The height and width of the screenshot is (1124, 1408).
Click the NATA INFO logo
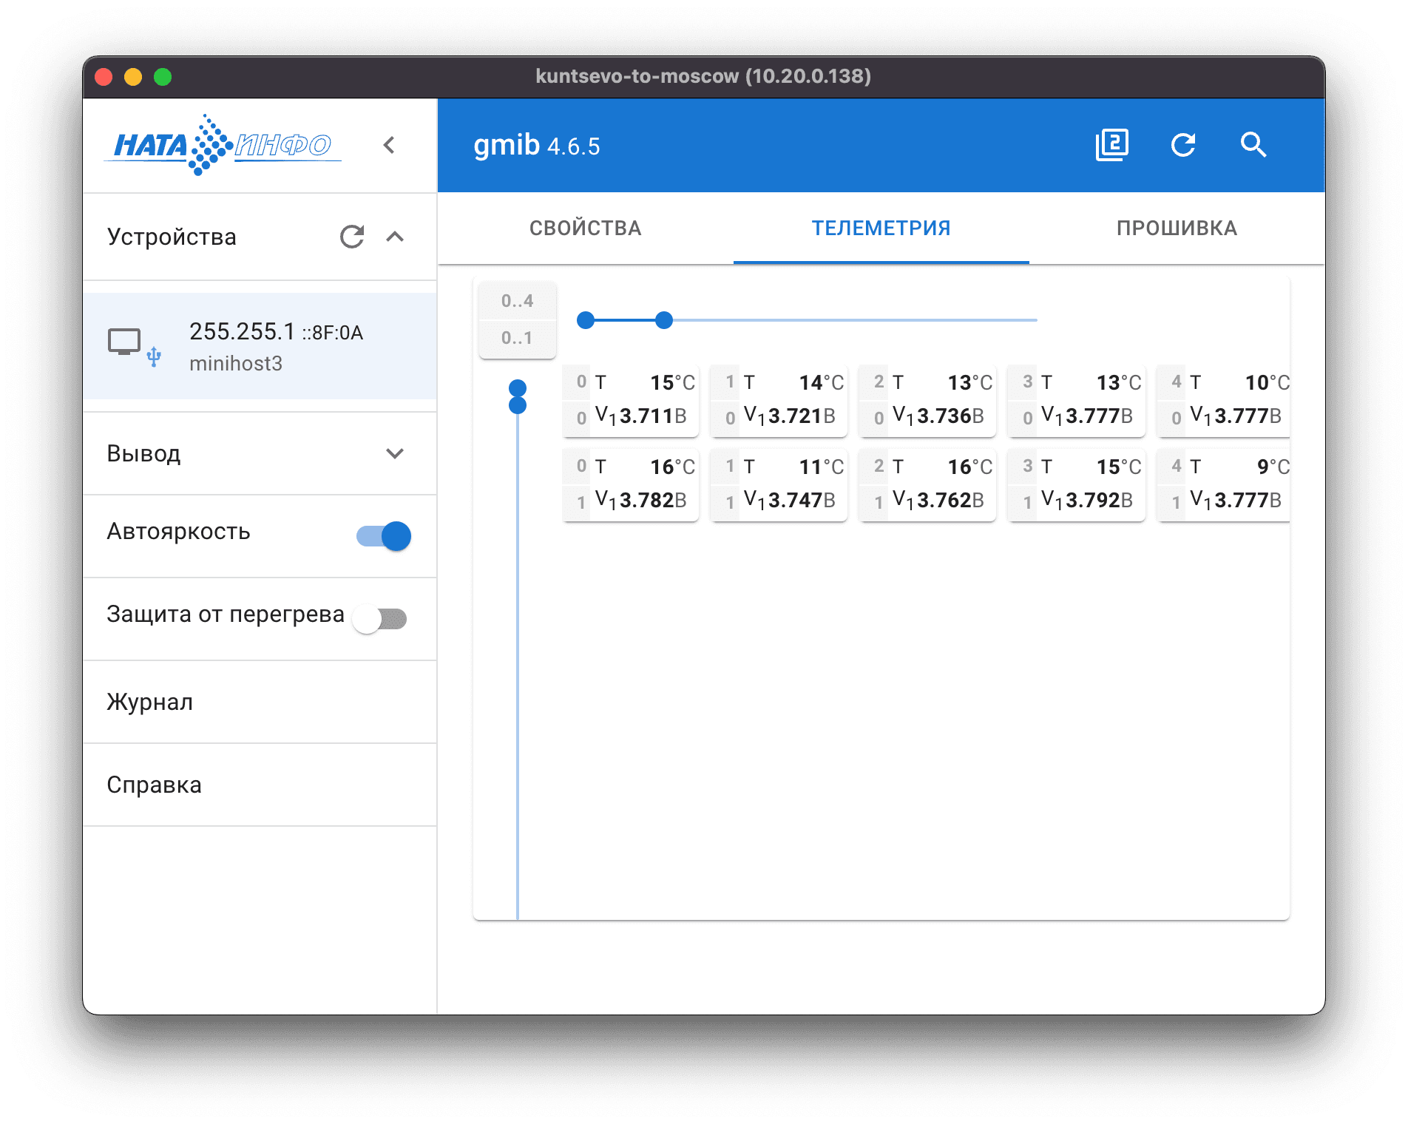pyautogui.click(x=223, y=145)
